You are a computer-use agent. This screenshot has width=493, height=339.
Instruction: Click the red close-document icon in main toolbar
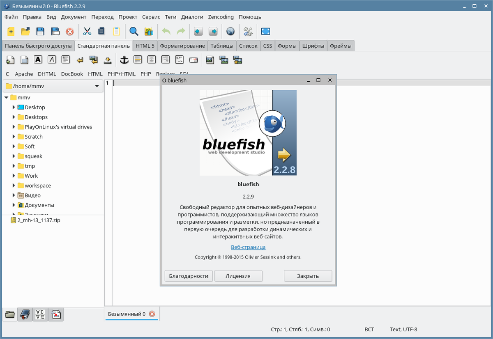pyautogui.click(x=70, y=31)
